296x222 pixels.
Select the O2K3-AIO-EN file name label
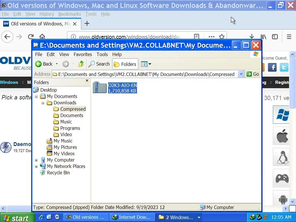point(123,85)
